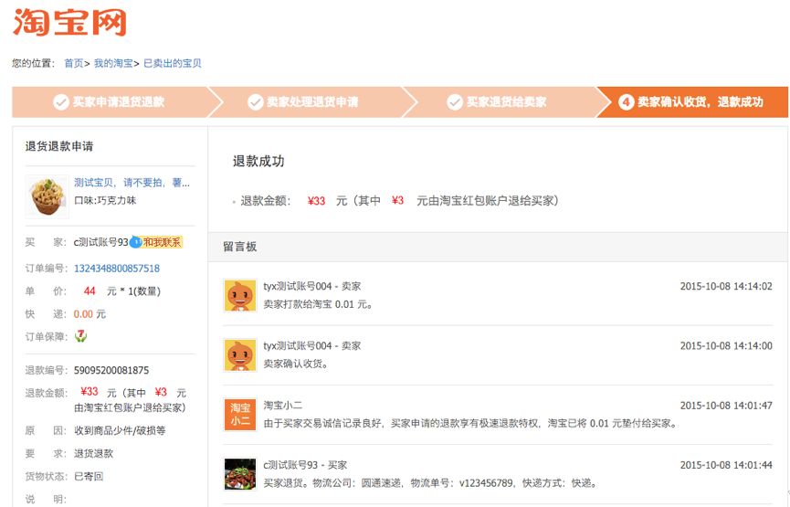Screen dimensions: 790x507
Task: Open 已卖出的宝贝 breadcrumb link
Action: [173, 63]
